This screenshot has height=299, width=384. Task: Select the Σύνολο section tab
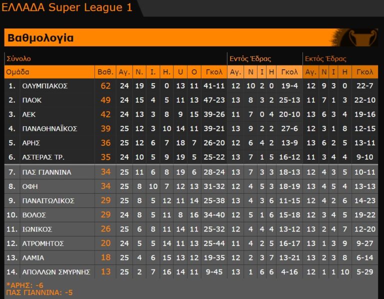pyautogui.click(x=18, y=59)
